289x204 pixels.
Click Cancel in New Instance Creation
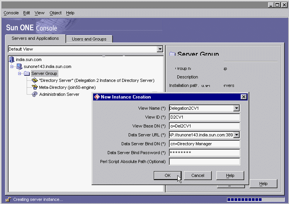tap(197, 175)
